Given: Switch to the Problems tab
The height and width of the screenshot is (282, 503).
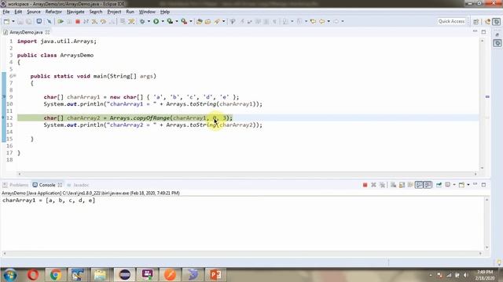Looking at the screenshot, I should (16, 185).
